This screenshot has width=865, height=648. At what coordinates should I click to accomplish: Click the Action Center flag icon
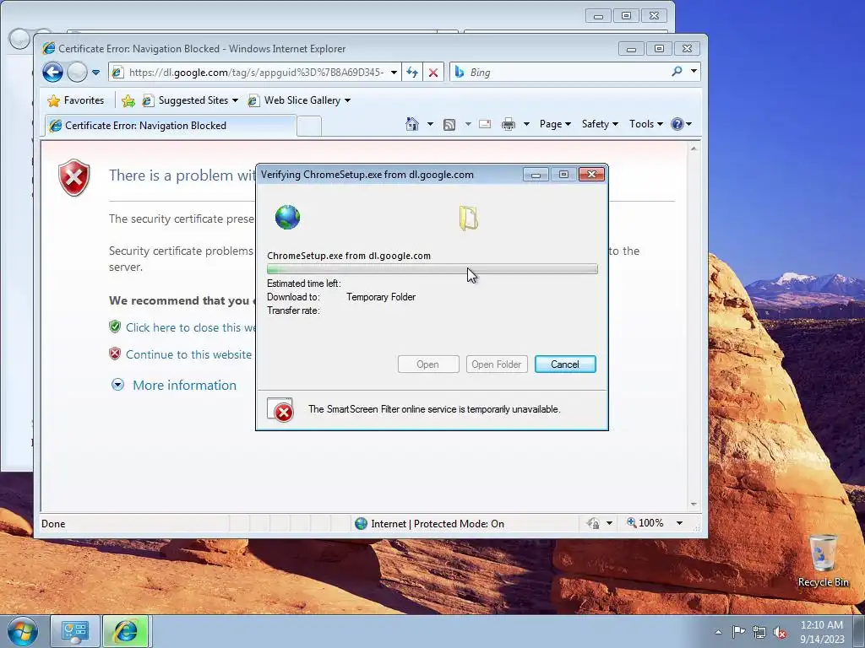738,632
